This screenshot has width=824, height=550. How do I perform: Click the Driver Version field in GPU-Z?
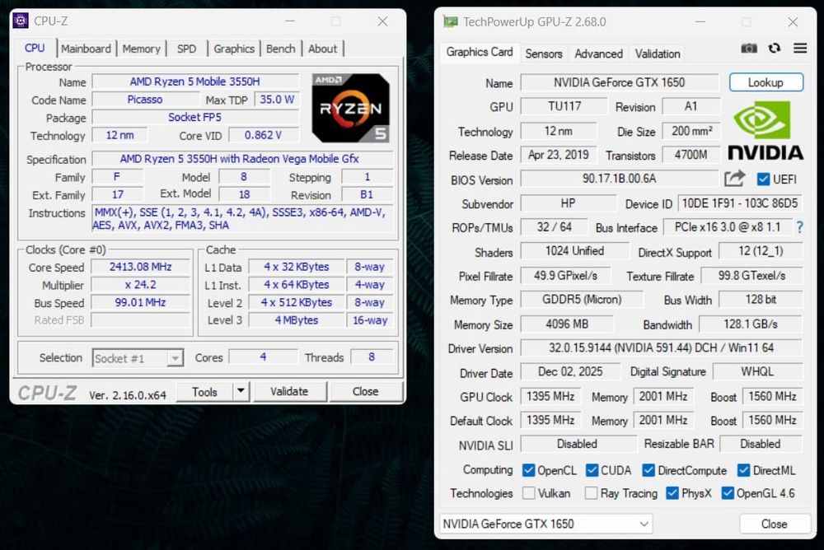point(661,347)
